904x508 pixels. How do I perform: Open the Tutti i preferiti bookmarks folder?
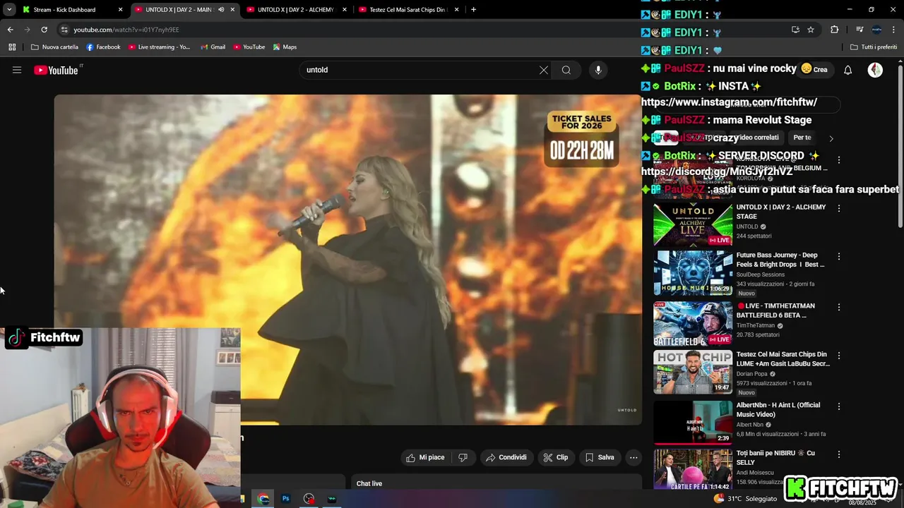coord(874,47)
